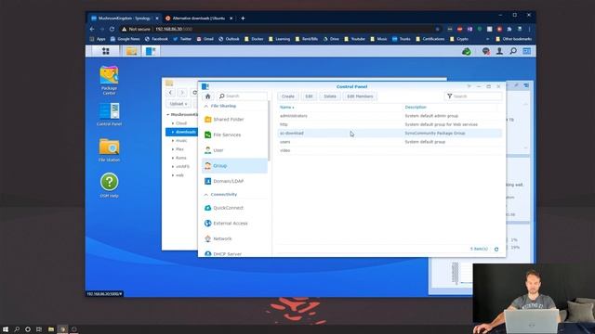Click the group filter search field
595x334 pixels.
click(x=473, y=96)
